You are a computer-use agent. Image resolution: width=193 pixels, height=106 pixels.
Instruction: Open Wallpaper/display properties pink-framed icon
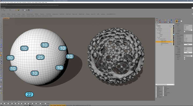point(181,21)
